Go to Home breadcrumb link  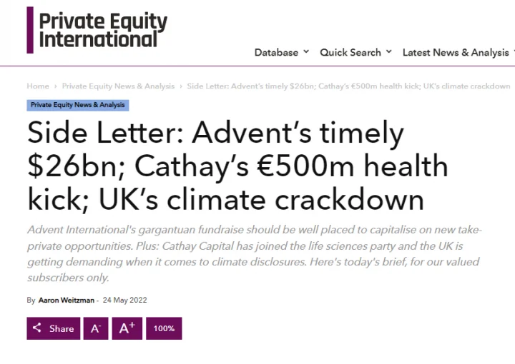(38, 86)
